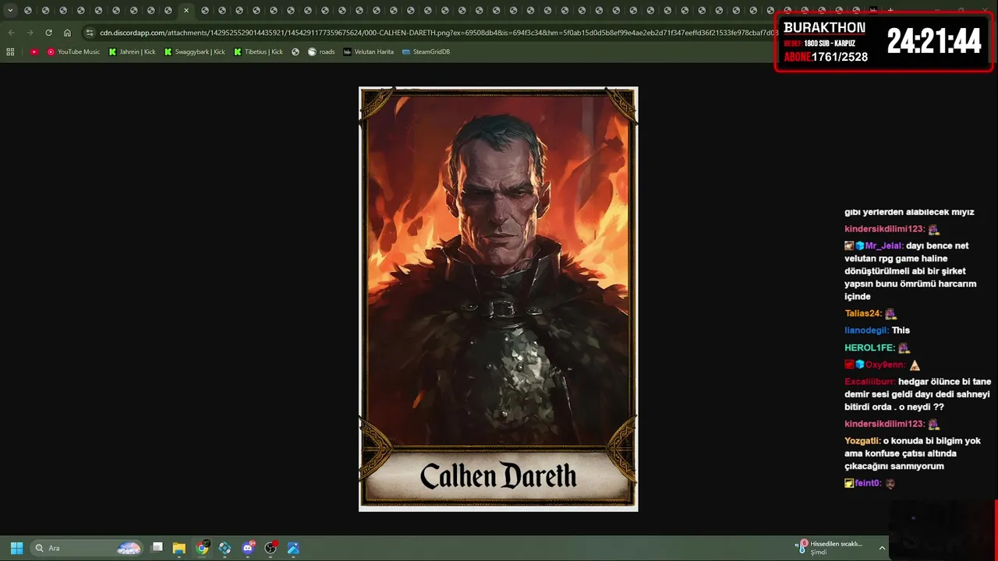Viewport: 998px width, 561px height.
Task: Open the YouTube Music bookmark
Action: 73,51
